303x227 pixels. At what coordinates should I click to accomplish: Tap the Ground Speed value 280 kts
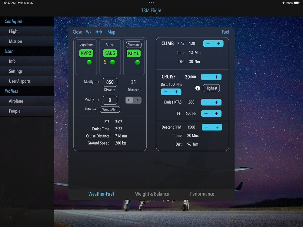click(x=121, y=143)
